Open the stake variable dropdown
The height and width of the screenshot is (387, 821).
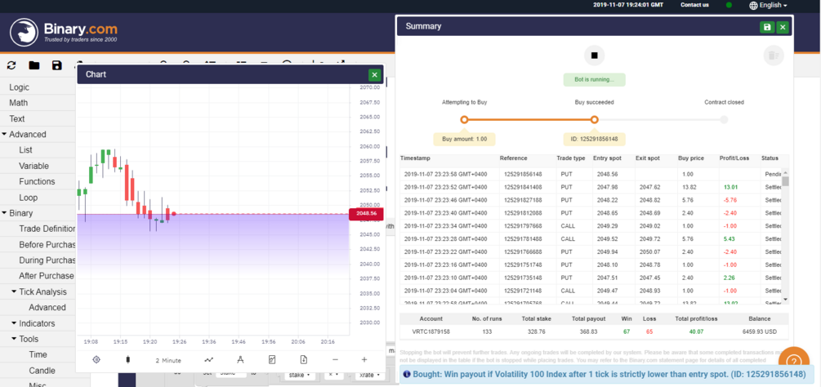tap(300, 375)
